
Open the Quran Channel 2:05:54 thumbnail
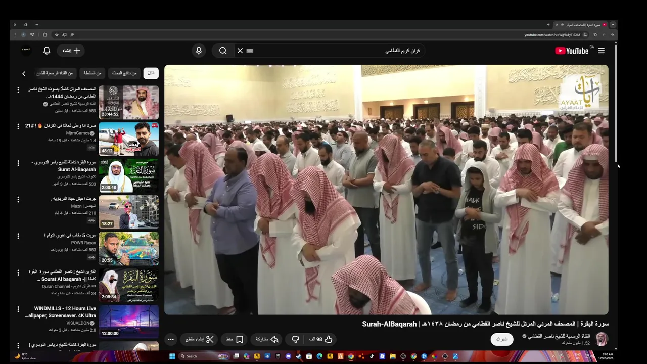tap(128, 285)
